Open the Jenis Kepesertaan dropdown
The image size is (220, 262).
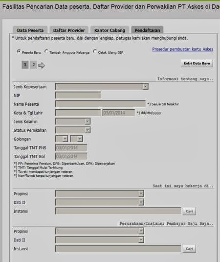(x=102, y=86)
